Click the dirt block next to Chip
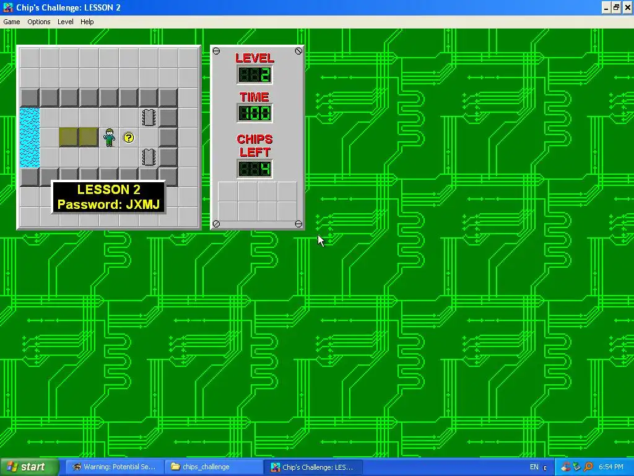The height and width of the screenshot is (476, 634). (89, 137)
